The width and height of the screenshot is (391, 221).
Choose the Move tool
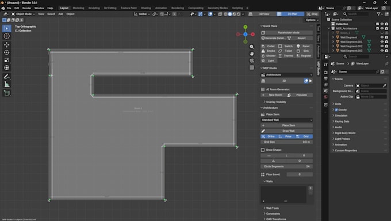[7, 45]
